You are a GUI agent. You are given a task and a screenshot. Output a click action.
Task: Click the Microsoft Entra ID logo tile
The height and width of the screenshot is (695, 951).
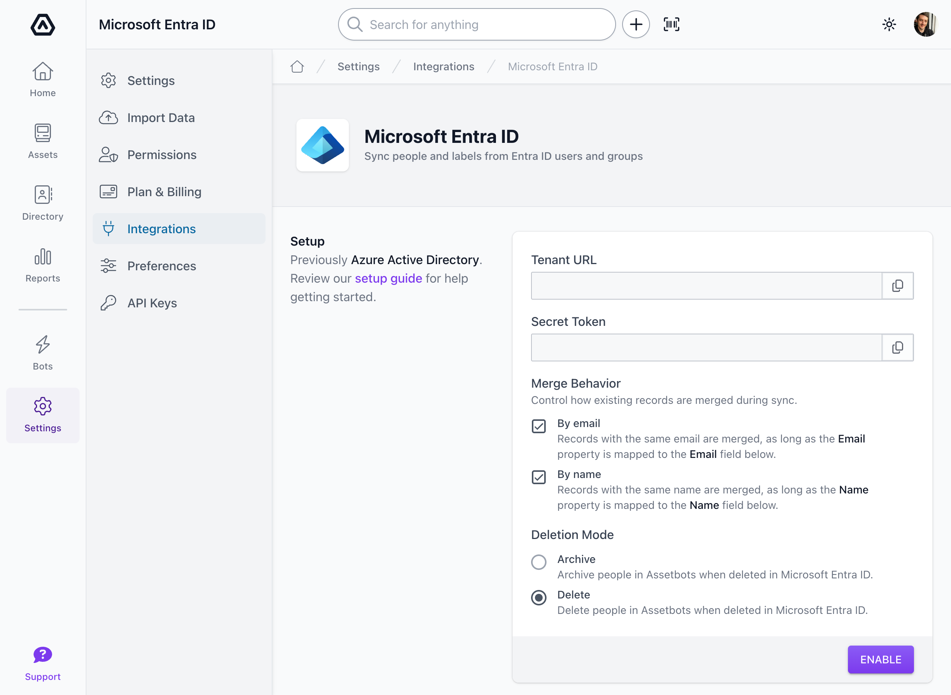coord(322,145)
